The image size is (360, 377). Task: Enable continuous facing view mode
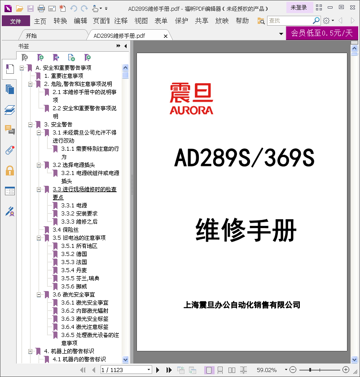(243, 370)
